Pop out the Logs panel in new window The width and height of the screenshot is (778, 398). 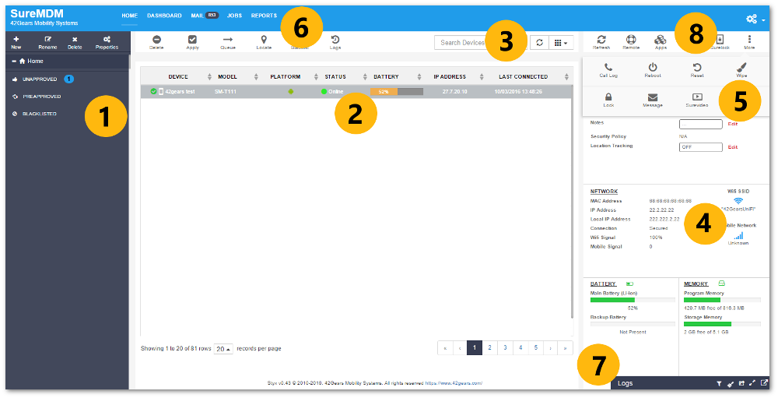pos(764,383)
